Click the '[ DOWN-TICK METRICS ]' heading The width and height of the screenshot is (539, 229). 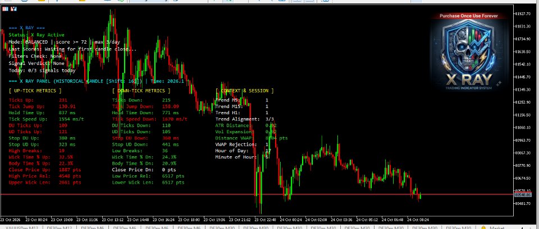[141, 91]
